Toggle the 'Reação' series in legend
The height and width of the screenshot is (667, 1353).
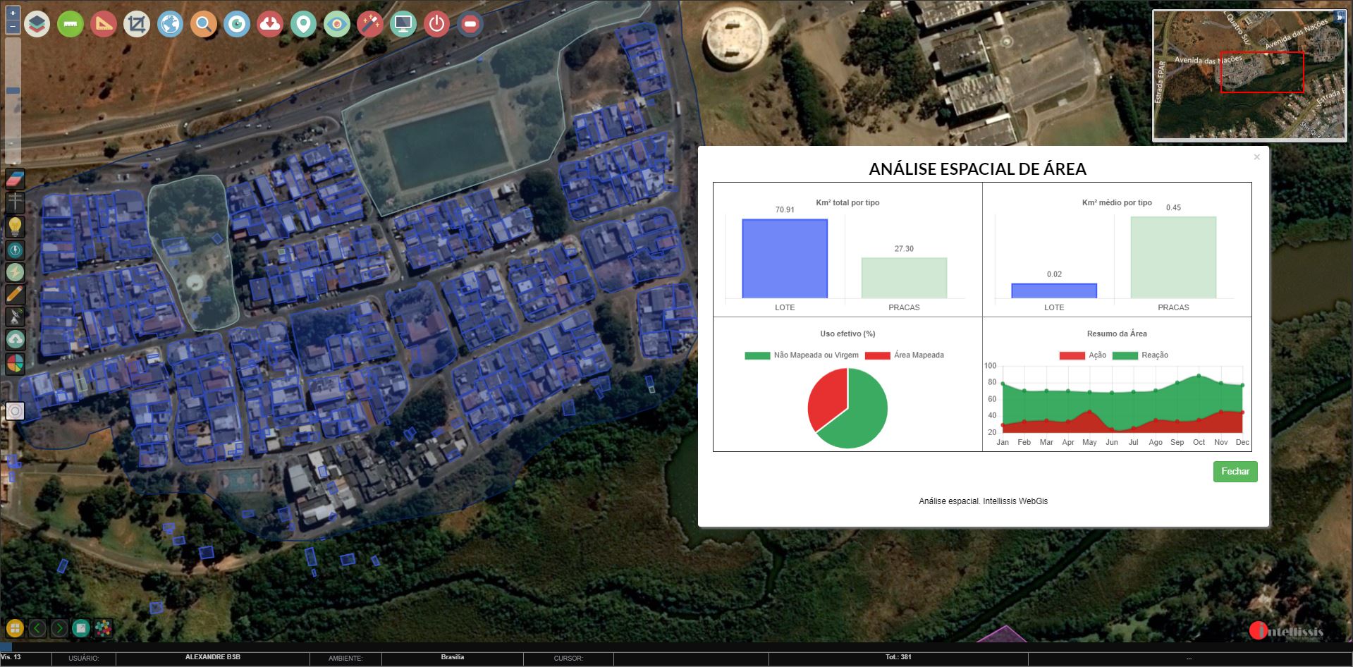pos(1140,355)
